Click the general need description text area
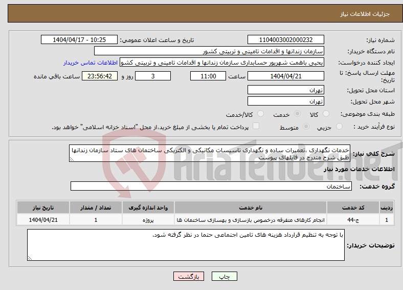The height and width of the screenshot is (290, 403). tap(210, 153)
